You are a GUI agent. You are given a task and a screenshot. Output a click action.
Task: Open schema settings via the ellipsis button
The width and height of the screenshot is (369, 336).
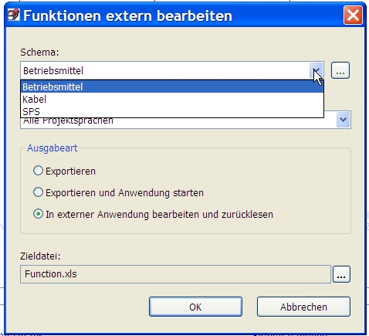(340, 70)
